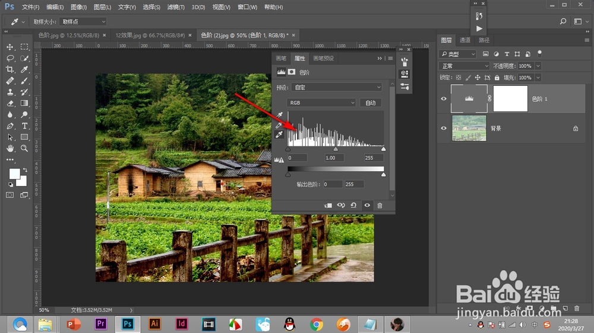Hide the 背景 layer
Image resolution: width=594 pixels, height=333 pixels.
(x=444, y=128)
